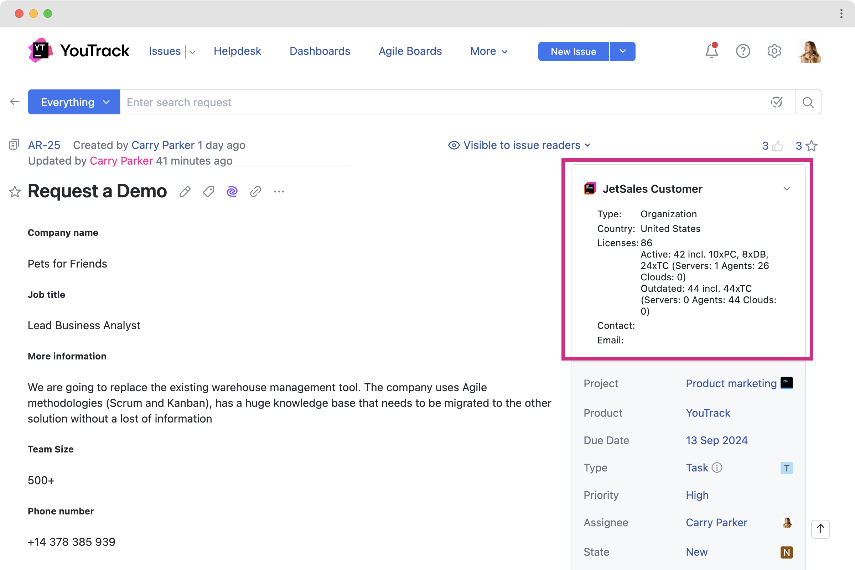The image size is (855, 570).
Task: Collapse the JetSales Customer panel chevron
Action: 787,189
